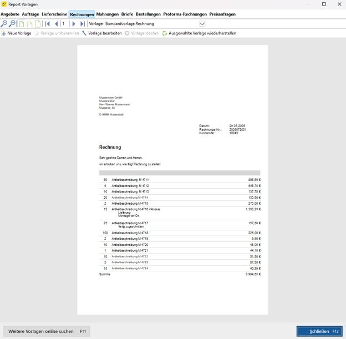Viewport: 346px width, 339px height.
Task: Select the Proforma-Rechnungen tab
Action: pyautogui.click(x=185, y=14)
